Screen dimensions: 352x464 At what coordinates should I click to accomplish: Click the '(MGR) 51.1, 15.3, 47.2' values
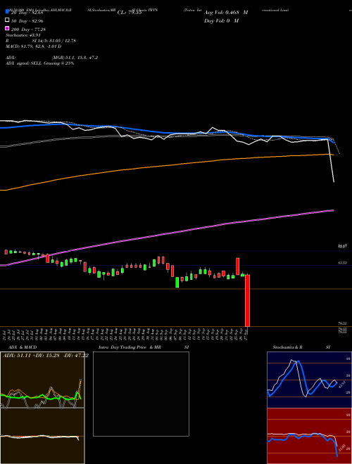(75, 58)
